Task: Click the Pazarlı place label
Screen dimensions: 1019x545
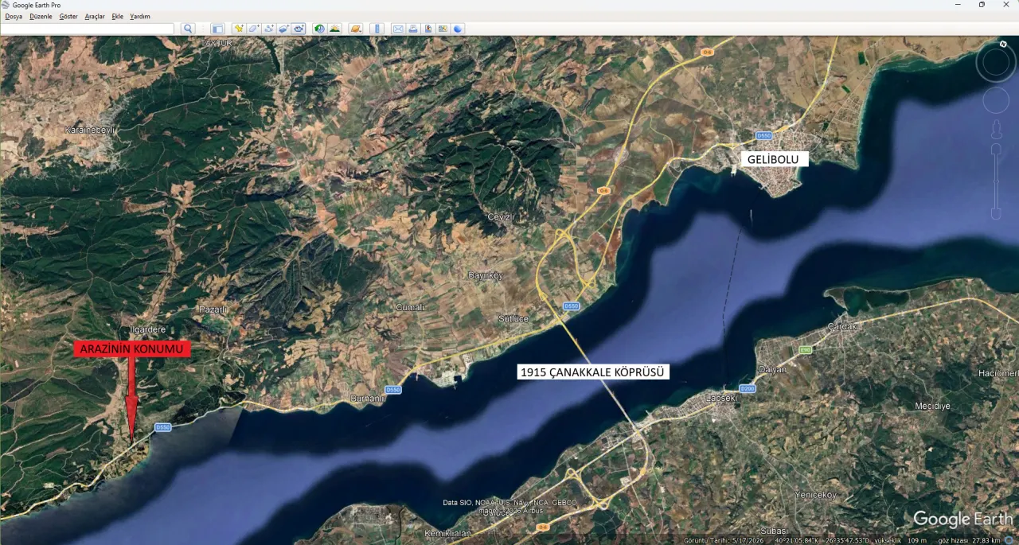Action: pyautogui.click(x=213, y=309)
